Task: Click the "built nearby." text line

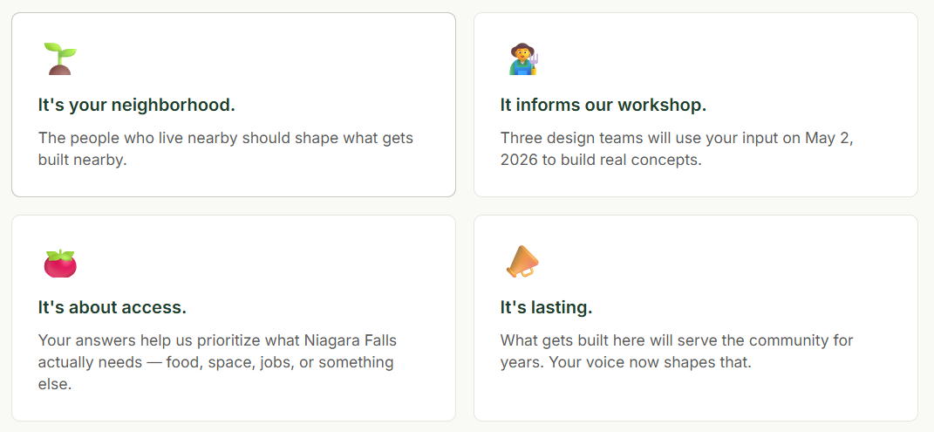Action: [82, 161]
